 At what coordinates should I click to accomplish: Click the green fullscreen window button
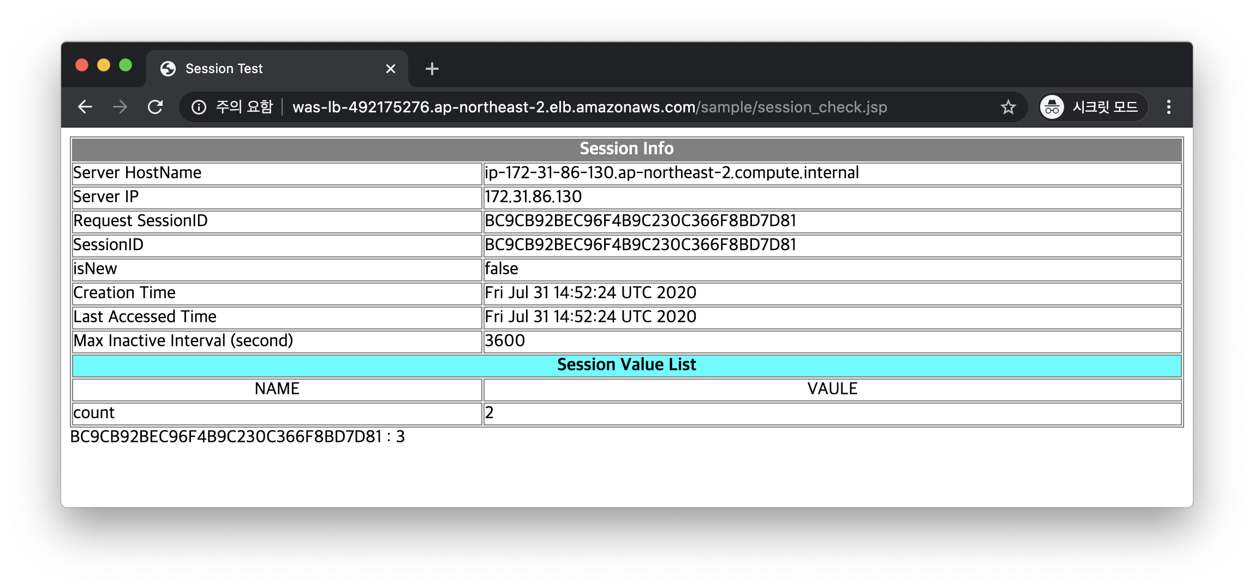pyautogui.click(x=126, y=65)
